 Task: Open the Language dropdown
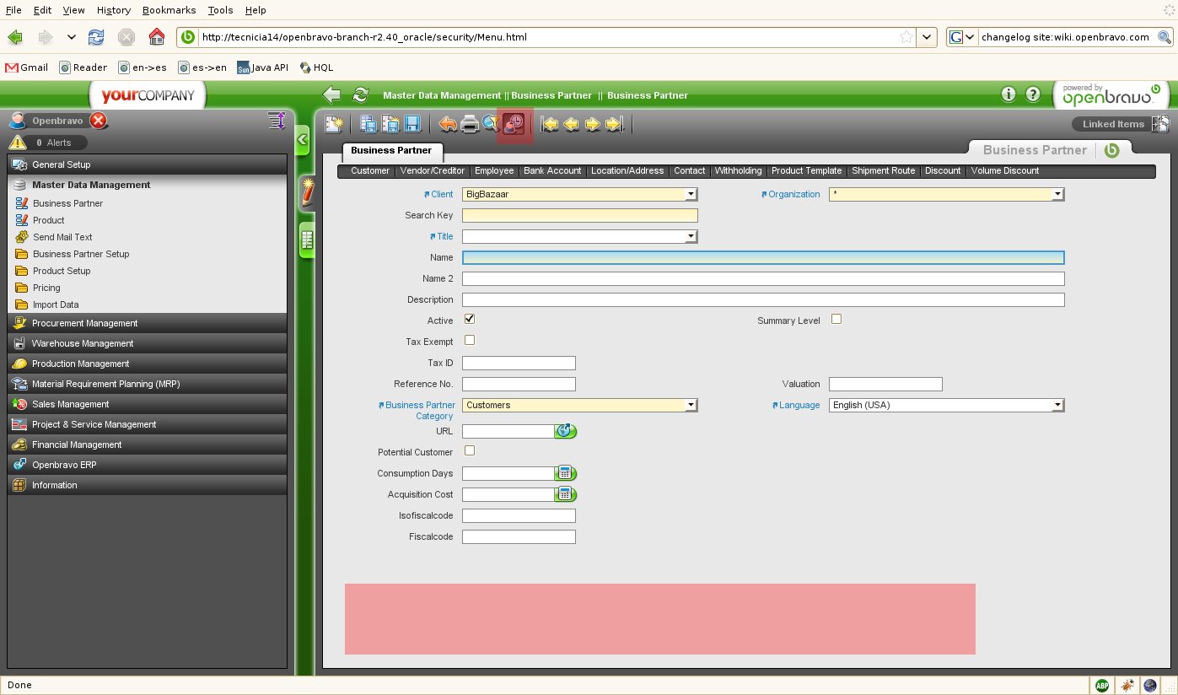(x=1057, y=405)
